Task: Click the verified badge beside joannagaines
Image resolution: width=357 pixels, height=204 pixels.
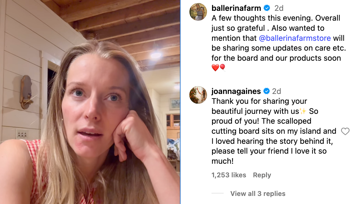Action: pos(267,91)
